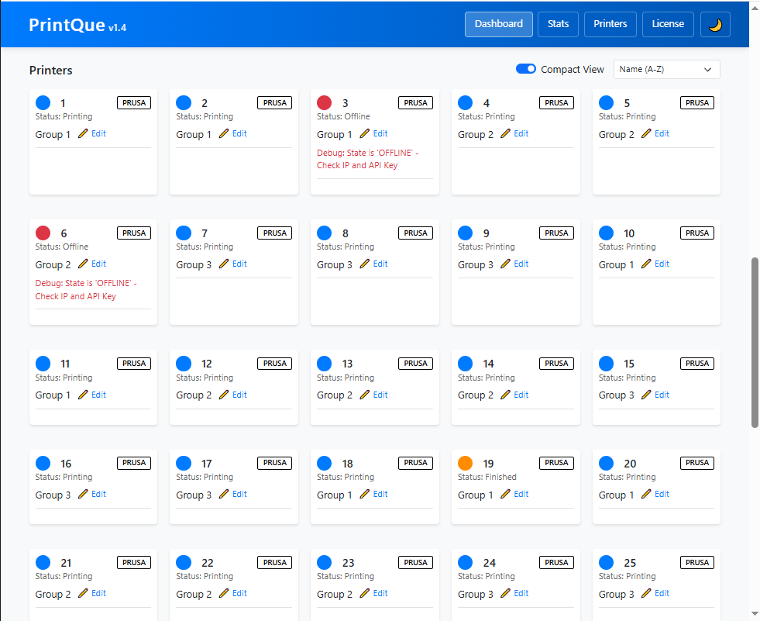Click the pencil icon on printer 20

coord(646,494)
